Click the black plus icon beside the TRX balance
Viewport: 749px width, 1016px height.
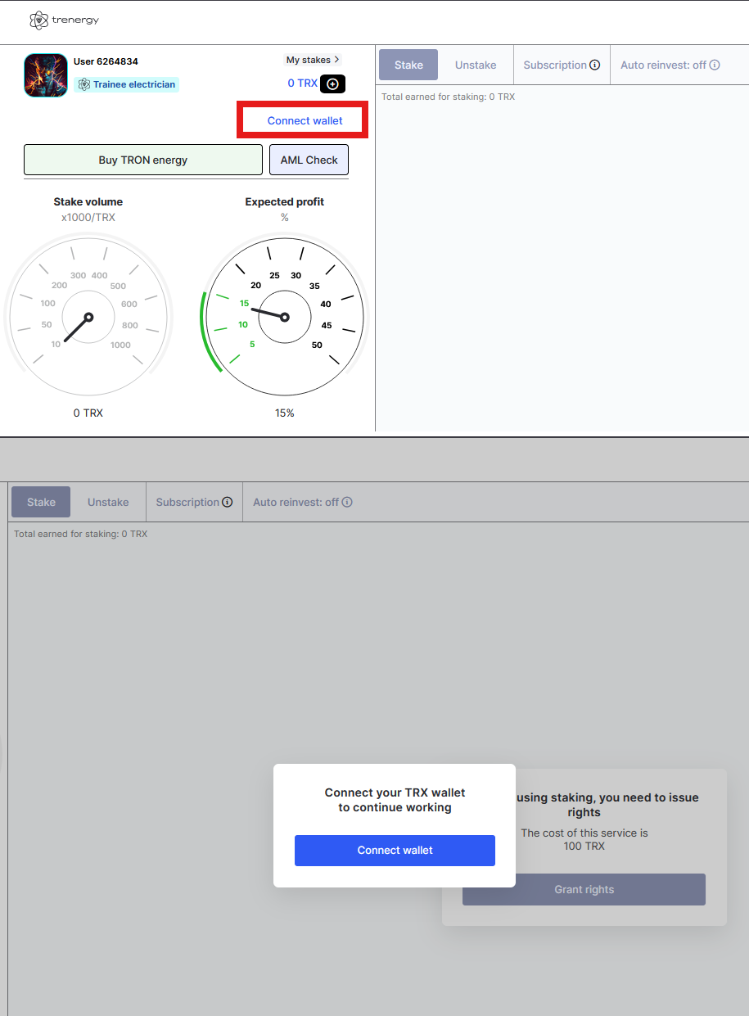pos(332,84)
